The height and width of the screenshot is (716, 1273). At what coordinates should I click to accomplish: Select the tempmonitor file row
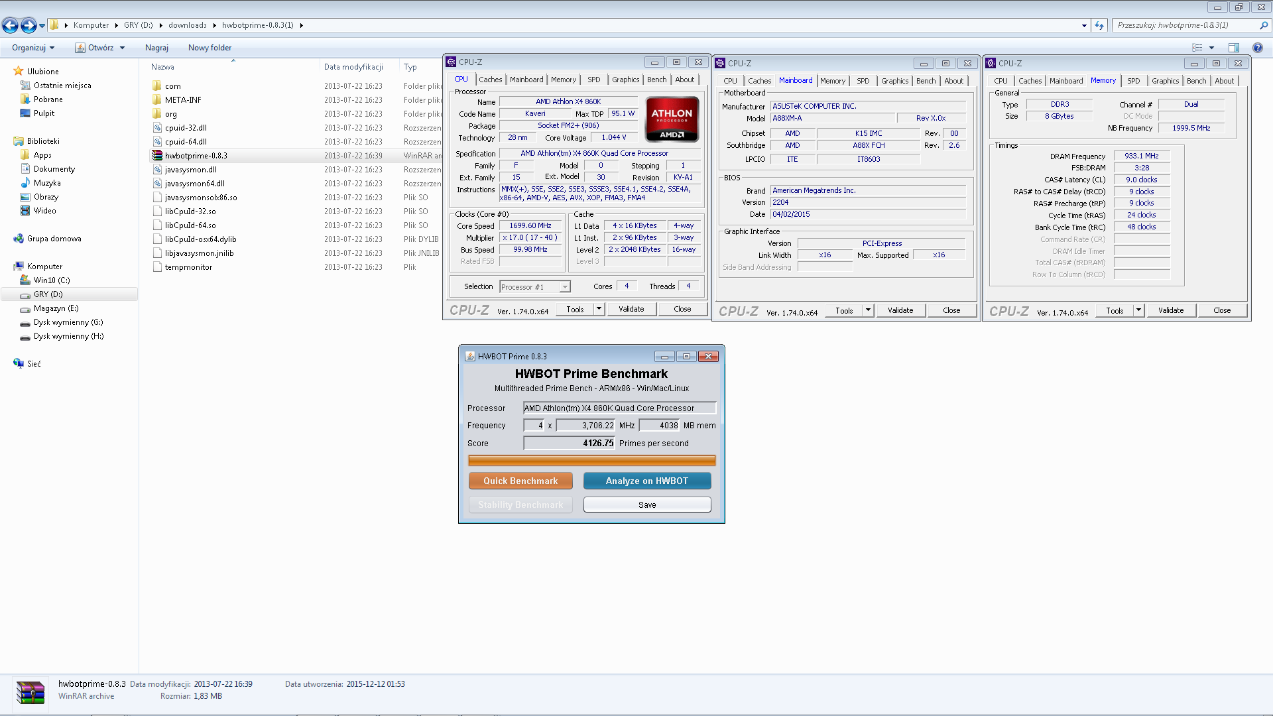tap(188, 267)
